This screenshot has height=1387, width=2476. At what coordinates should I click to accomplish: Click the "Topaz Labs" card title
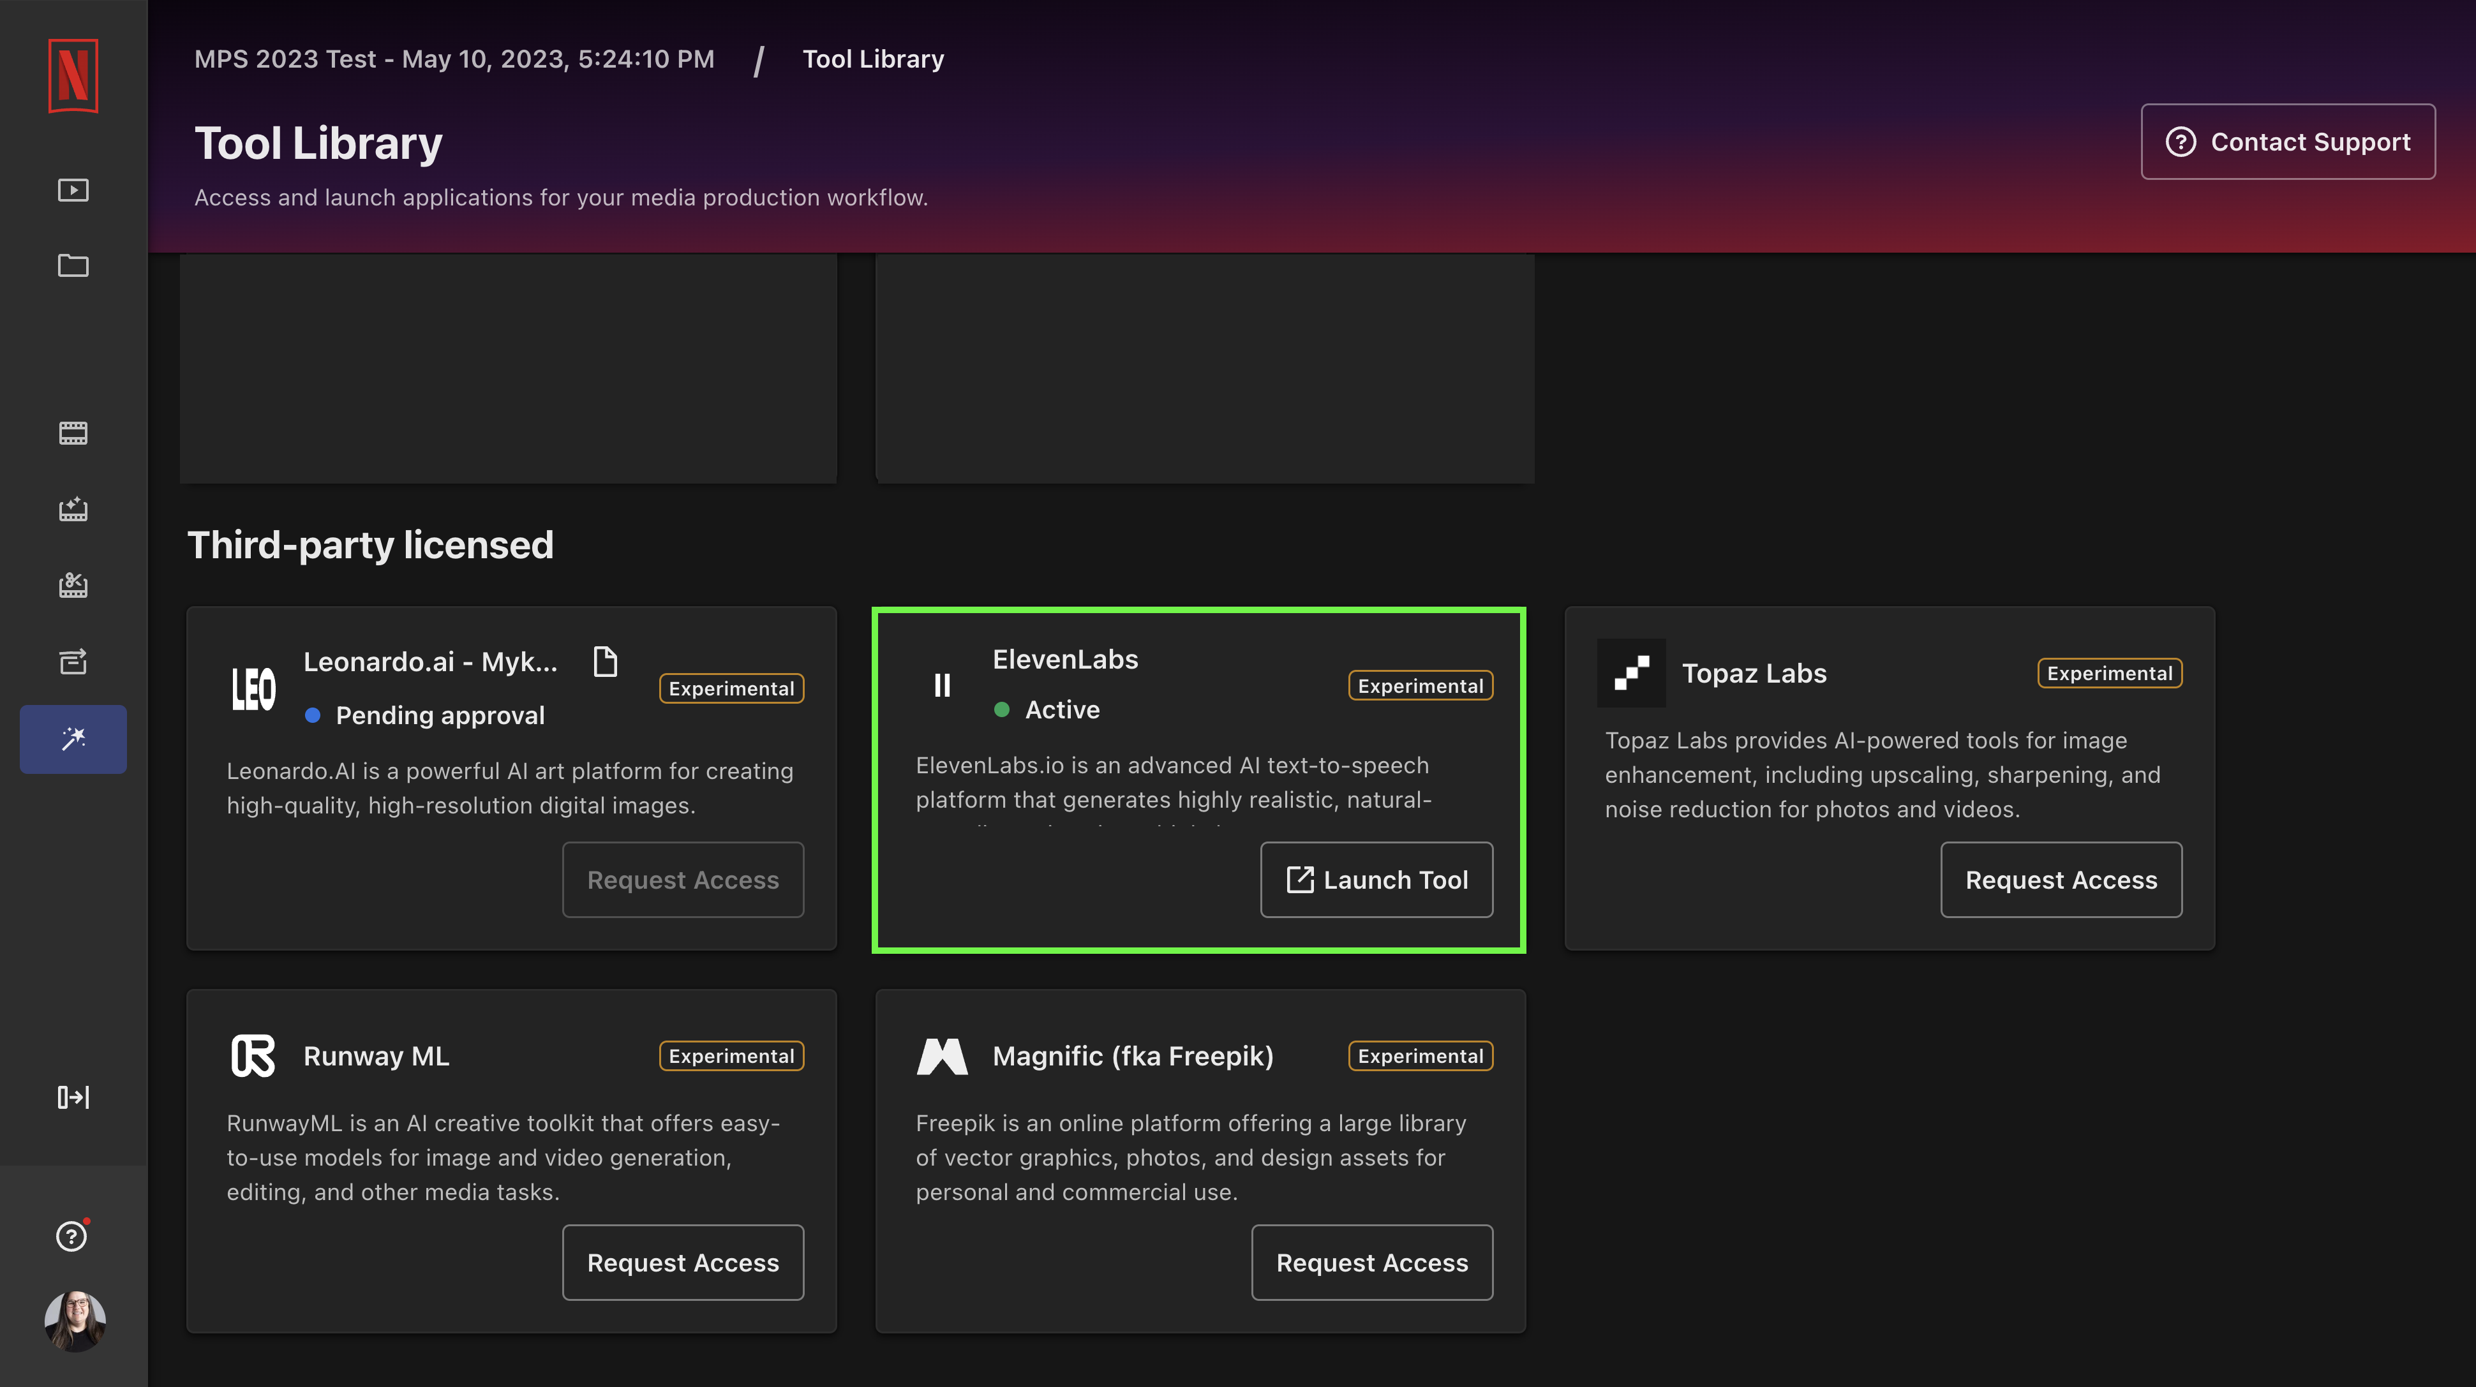[1754, 673]
